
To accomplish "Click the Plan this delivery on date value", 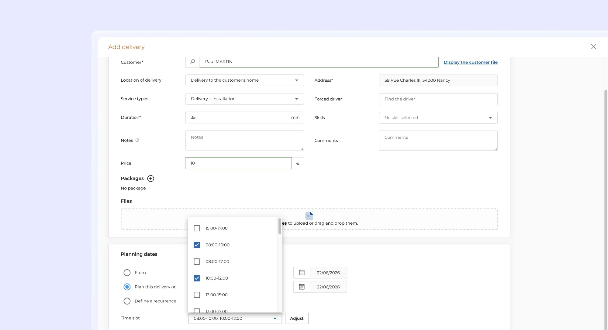I will 328,287.
